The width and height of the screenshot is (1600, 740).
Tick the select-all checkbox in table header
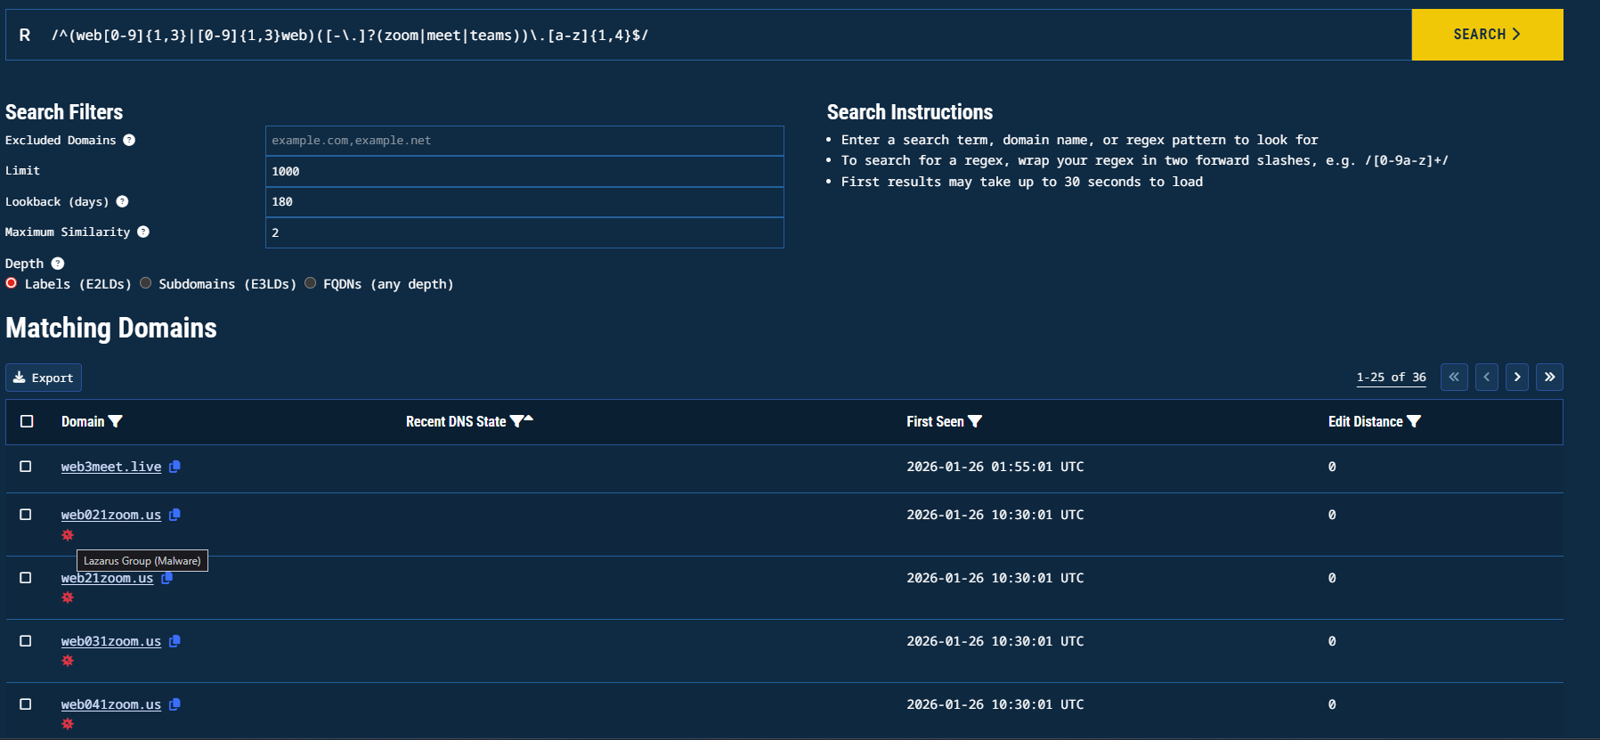[x=27, y=421]
